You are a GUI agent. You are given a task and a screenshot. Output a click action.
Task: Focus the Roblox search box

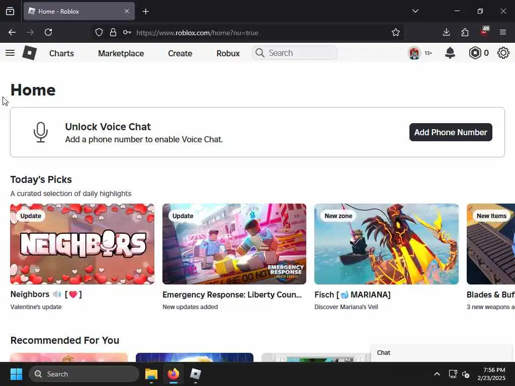tap(295, 53)
